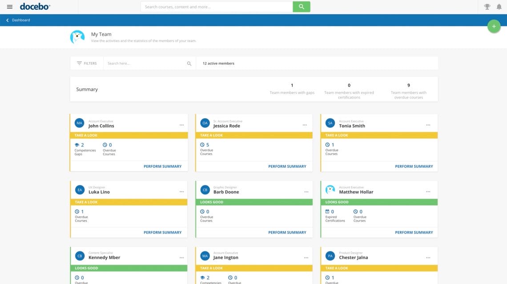The height and width of the screenshot is (284, 507).
Task: Click the overdue courses summary count
Action: (x=409, y=86)
